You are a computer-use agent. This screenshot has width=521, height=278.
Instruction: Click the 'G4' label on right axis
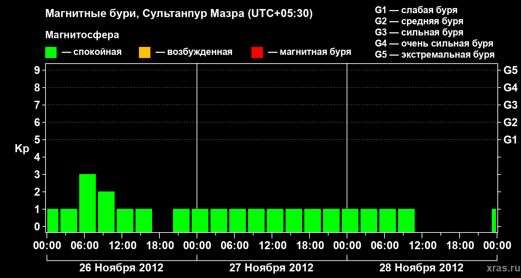click(x=510, y=88)
